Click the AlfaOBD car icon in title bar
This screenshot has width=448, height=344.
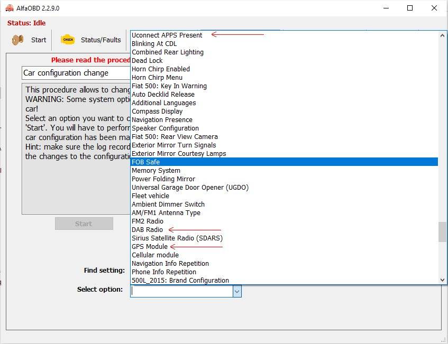click(10, 8)
